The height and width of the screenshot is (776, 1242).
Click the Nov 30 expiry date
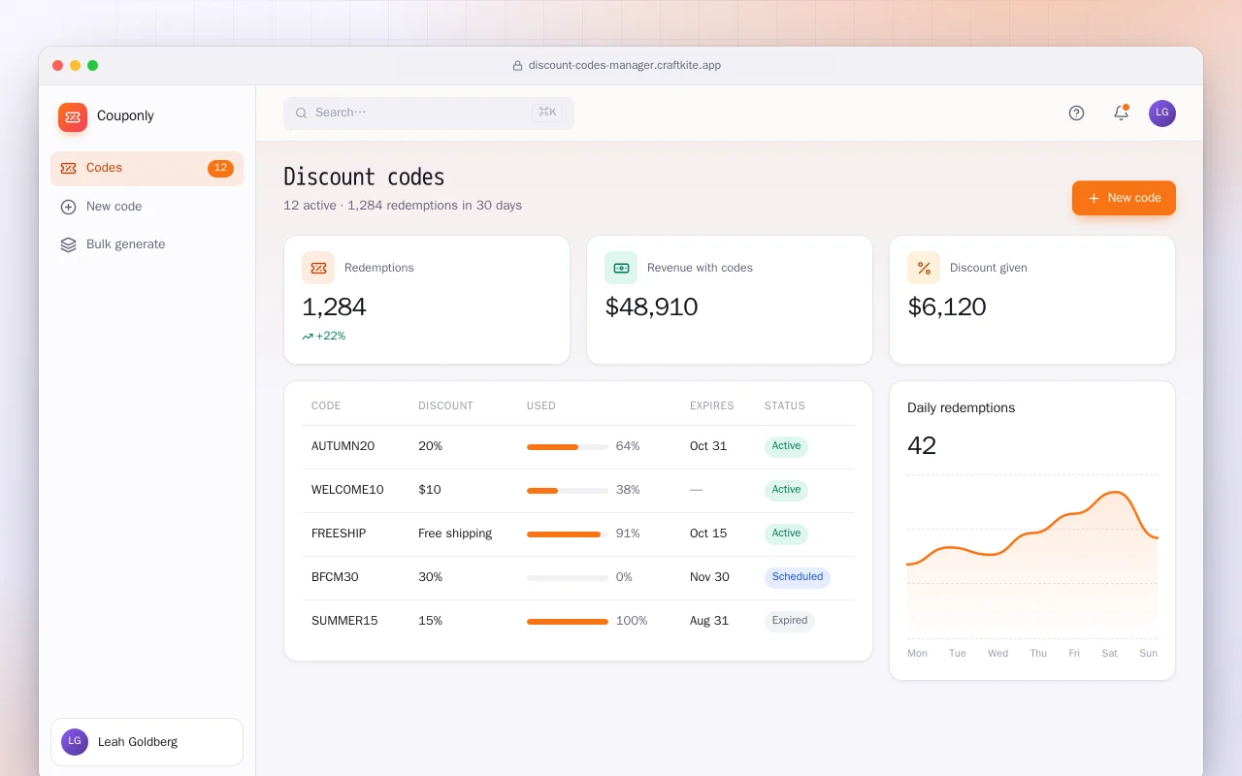pos(709,577)
